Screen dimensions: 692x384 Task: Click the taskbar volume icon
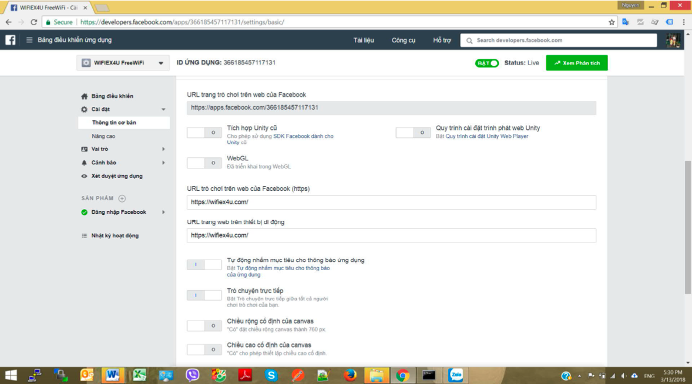pos(624,376)
